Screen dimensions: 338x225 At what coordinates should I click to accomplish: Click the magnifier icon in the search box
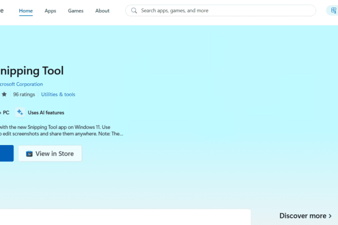point(134,11)
